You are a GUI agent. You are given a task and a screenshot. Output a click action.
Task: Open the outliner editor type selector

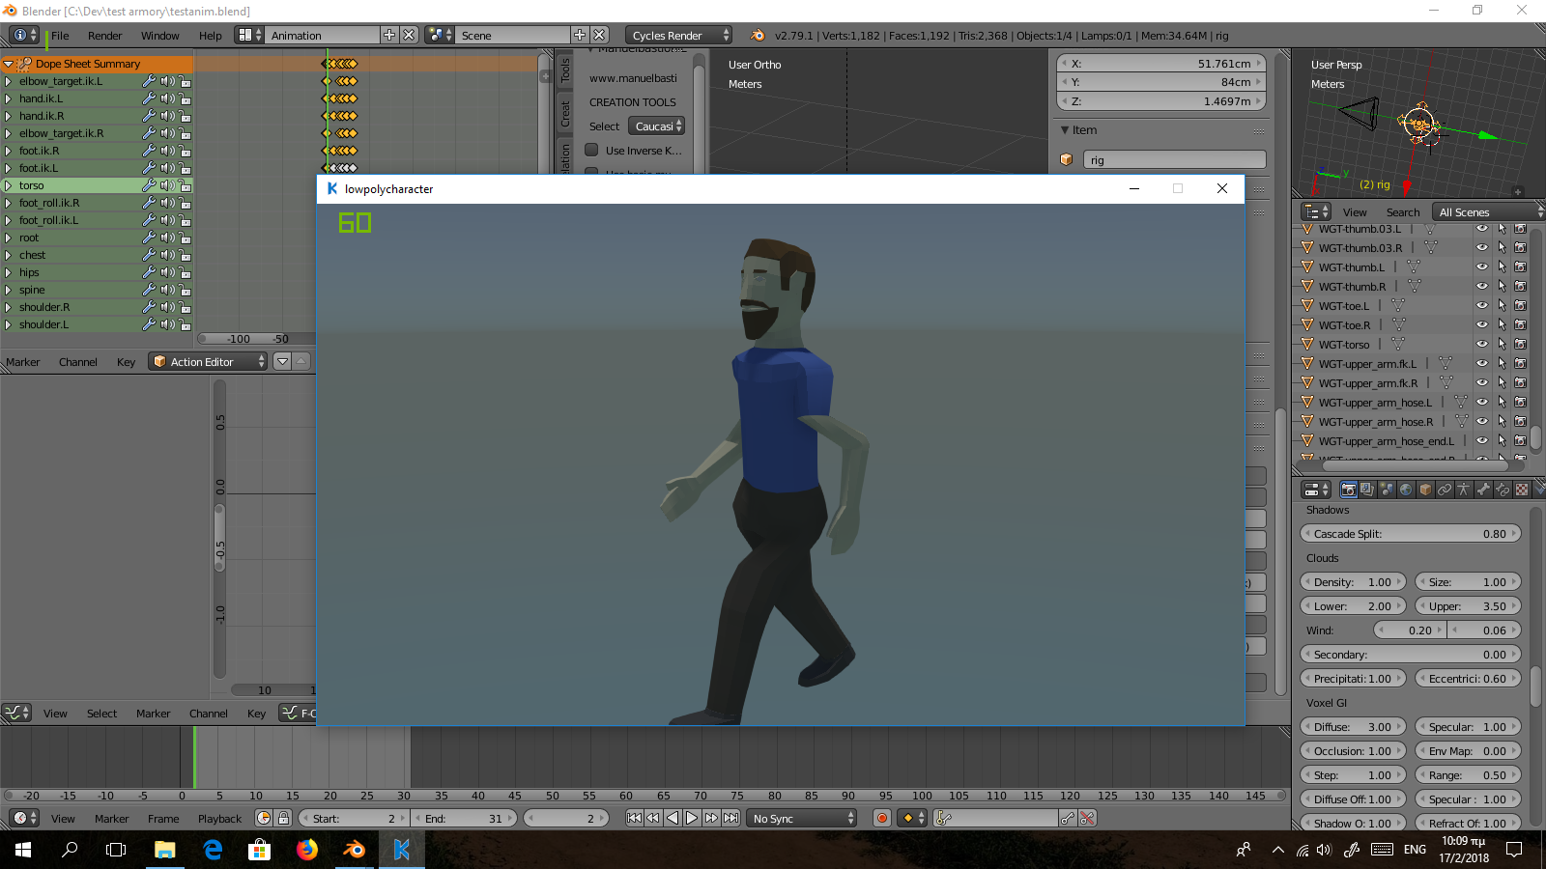[x=1315, y=211]
